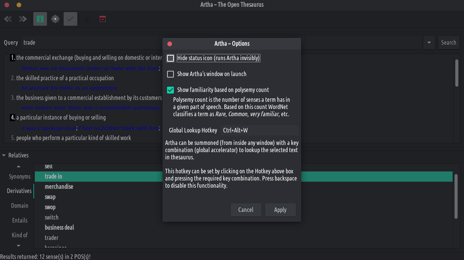Image resolution: width=464 pixels, height=260 pixels.
Task: Close the Artha Options dialog with red dot
Action: (170, 44)
